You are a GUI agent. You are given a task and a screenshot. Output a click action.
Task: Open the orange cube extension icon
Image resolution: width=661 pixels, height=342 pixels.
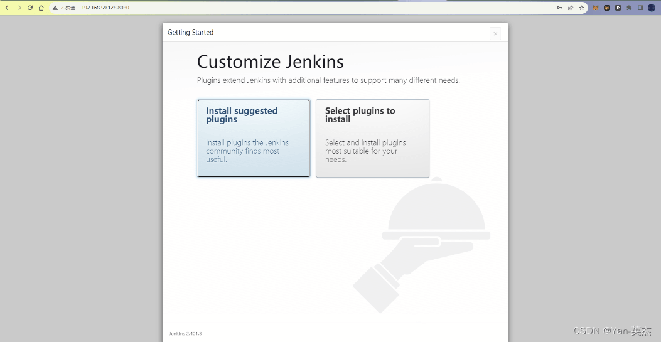607,8
